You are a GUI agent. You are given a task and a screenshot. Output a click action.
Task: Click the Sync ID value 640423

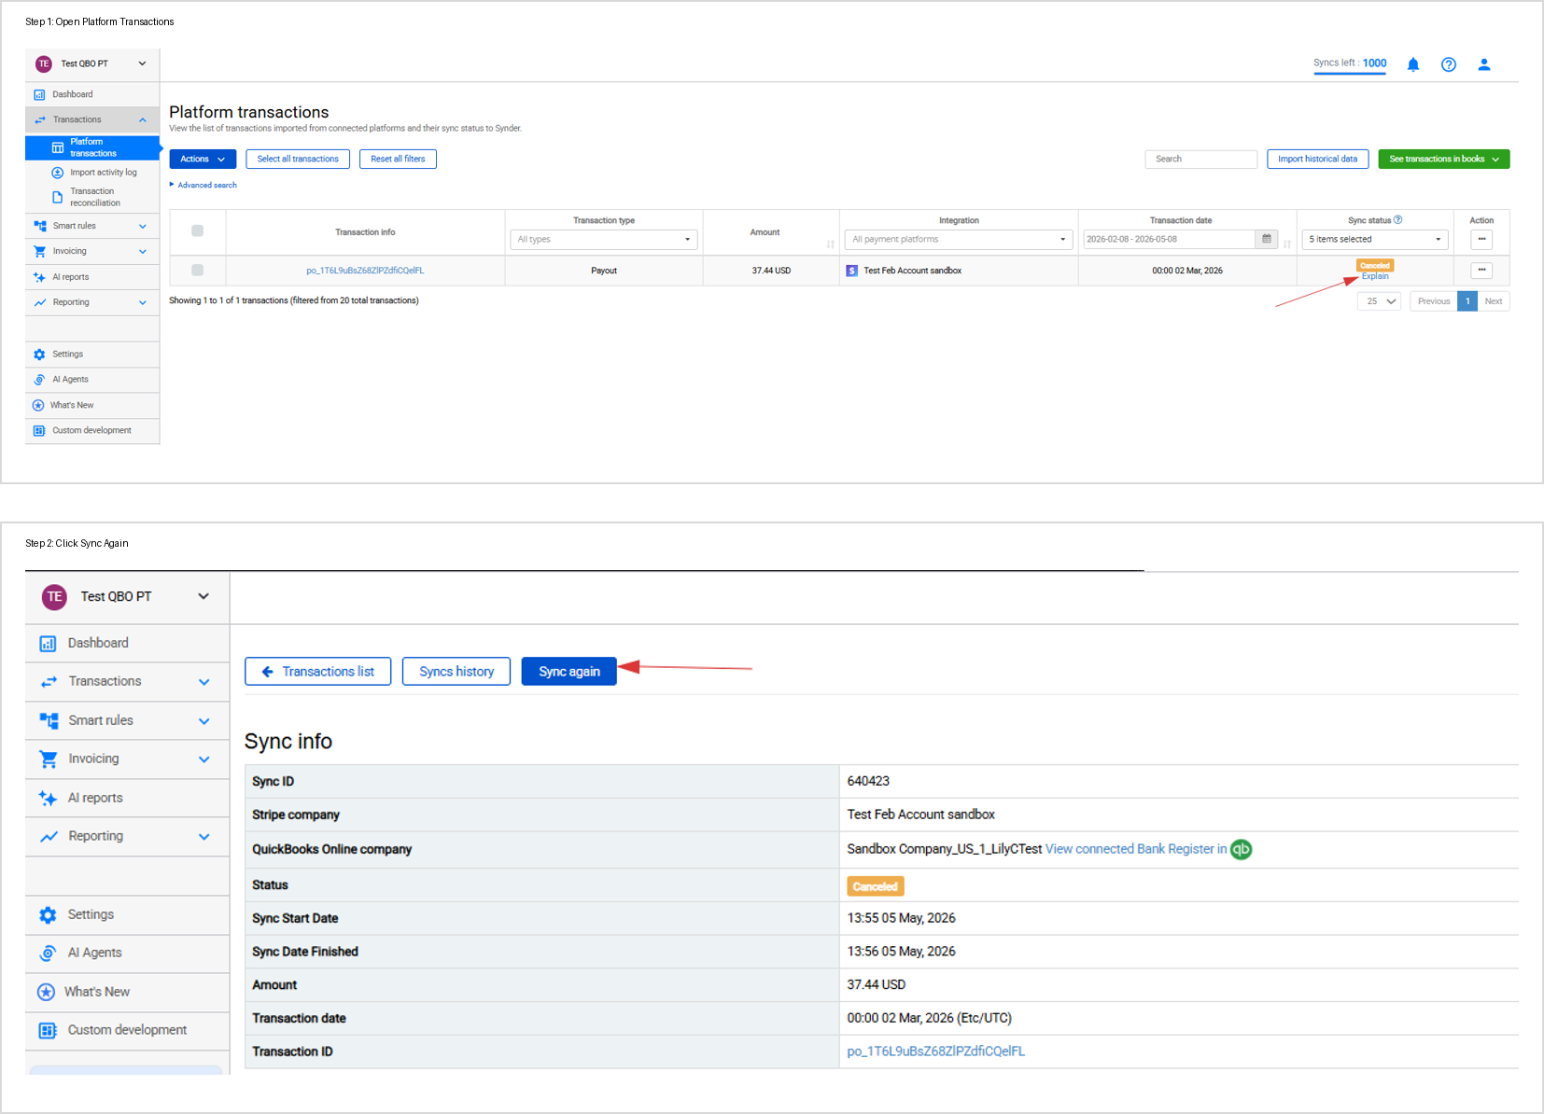coord(868,781)
